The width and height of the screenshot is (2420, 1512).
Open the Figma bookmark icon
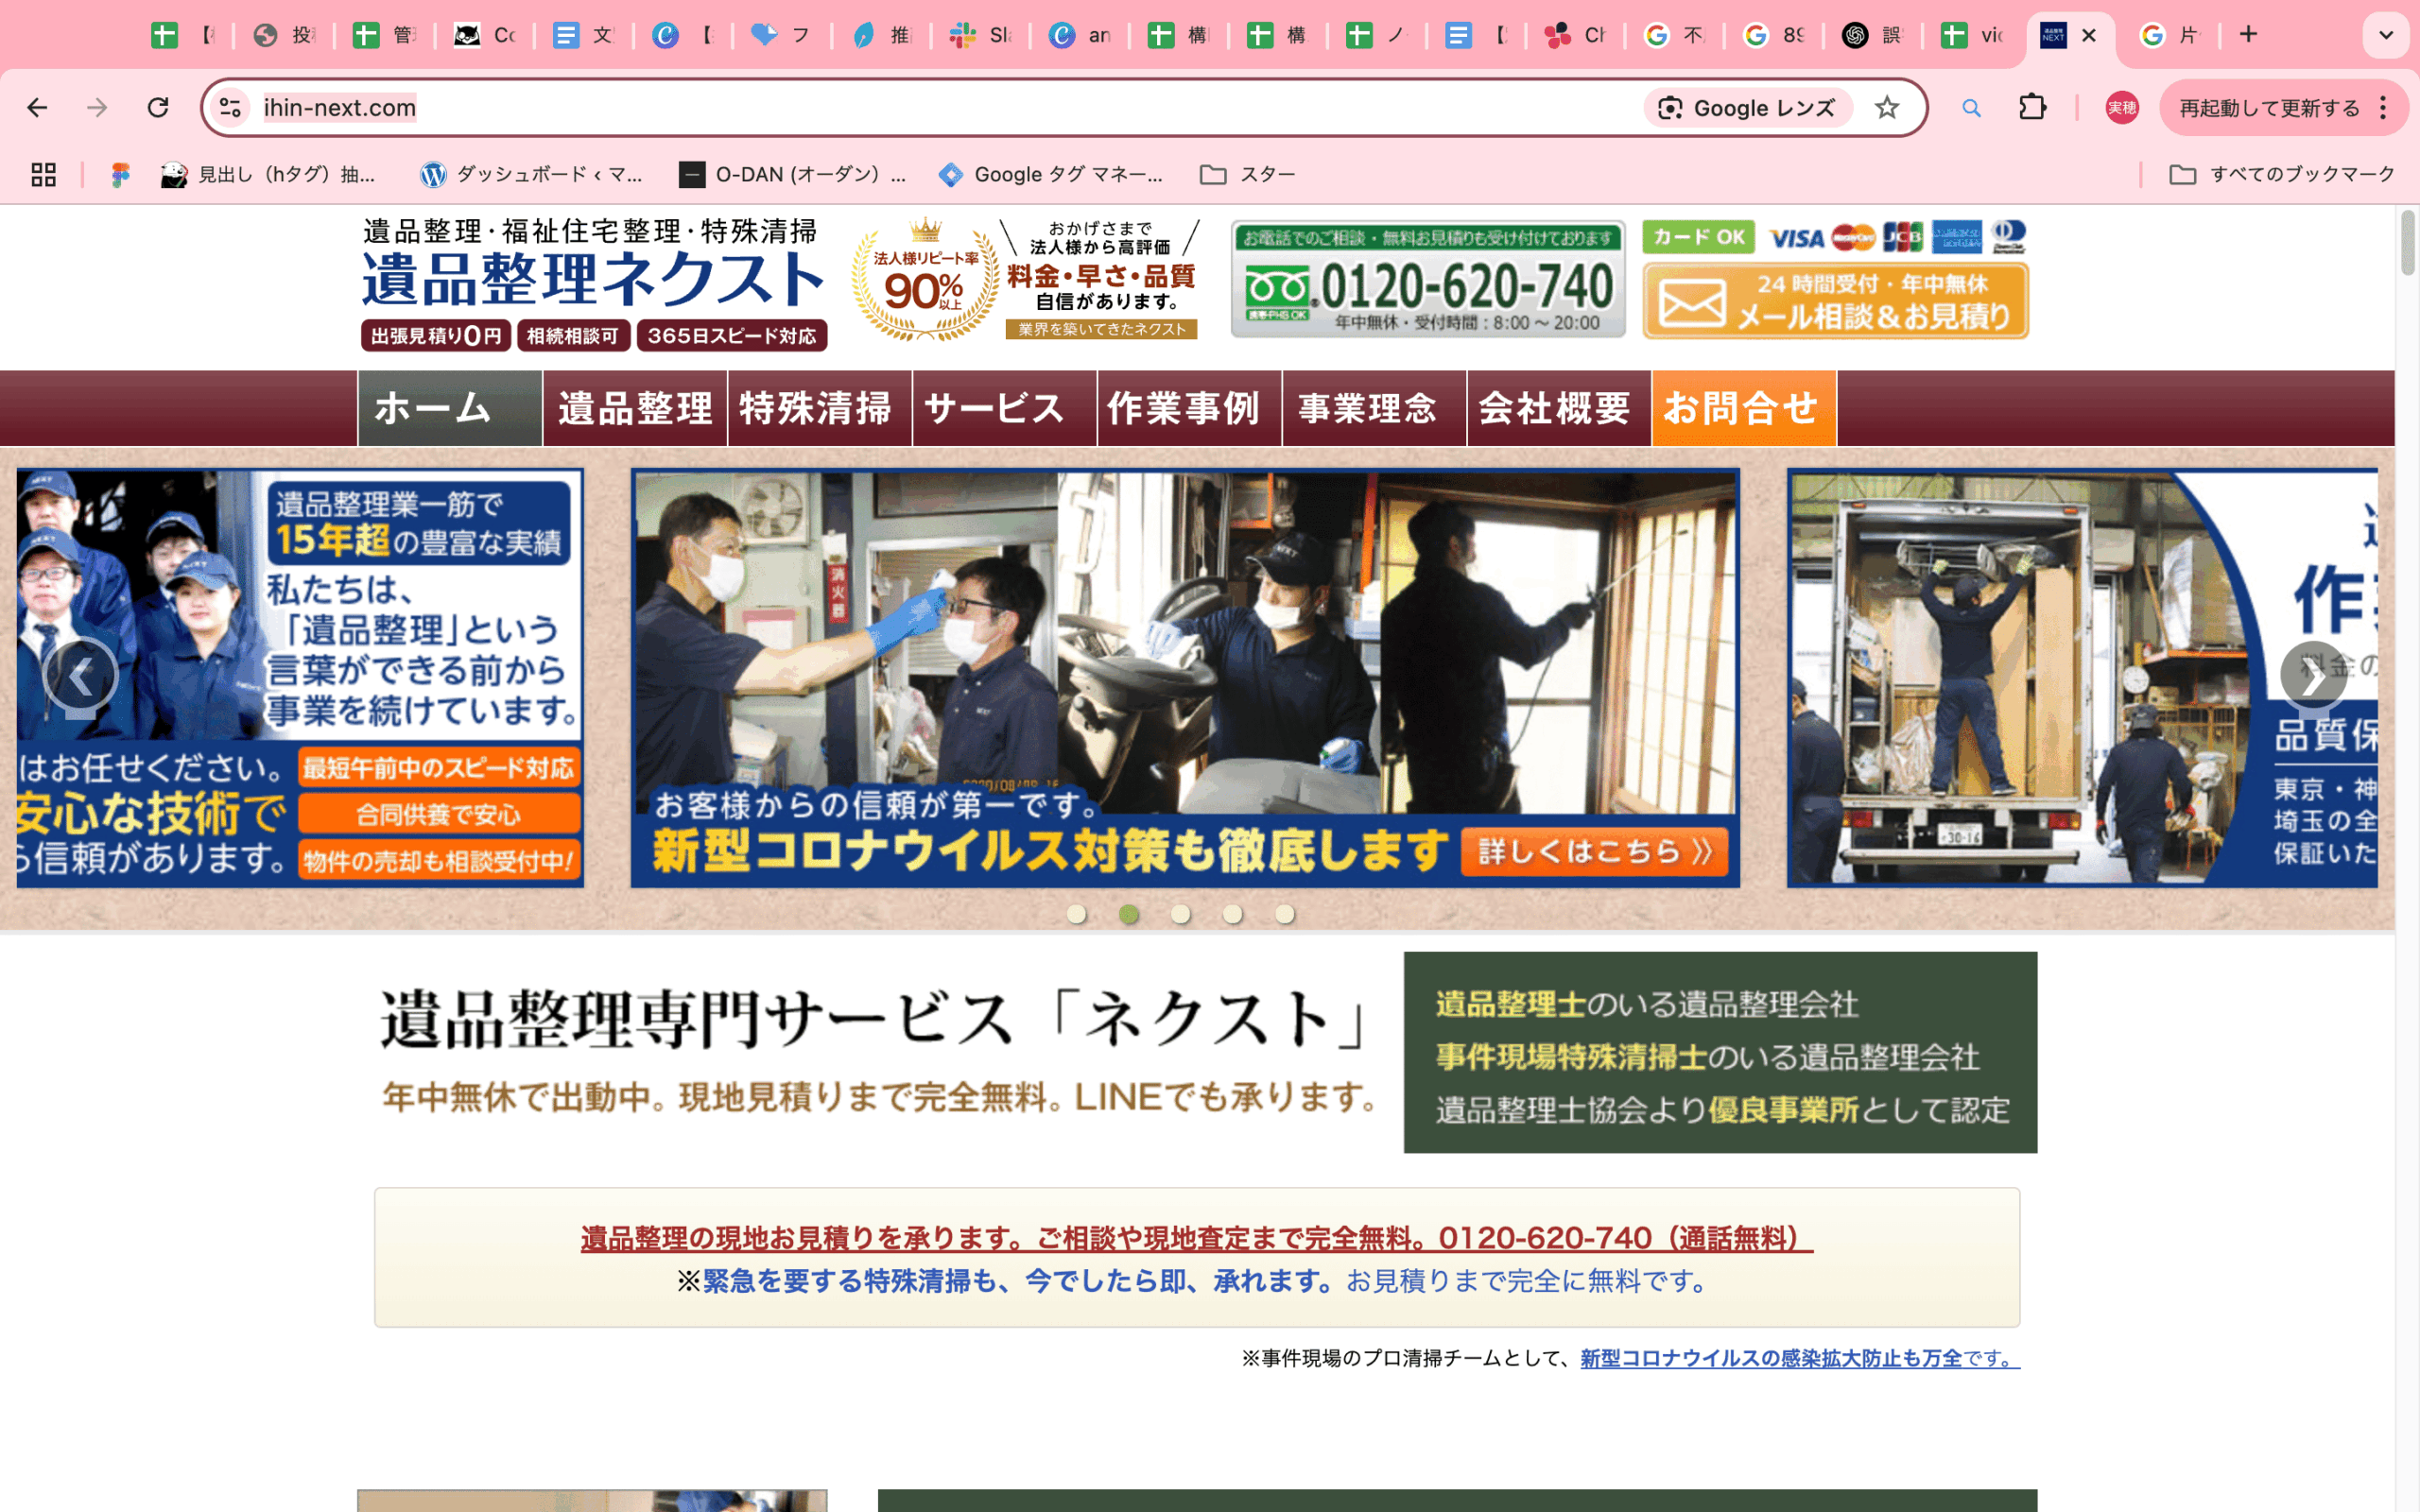coord(120,175)
